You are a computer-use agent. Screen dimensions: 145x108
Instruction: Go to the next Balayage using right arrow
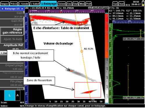click(x=22, y=9)
